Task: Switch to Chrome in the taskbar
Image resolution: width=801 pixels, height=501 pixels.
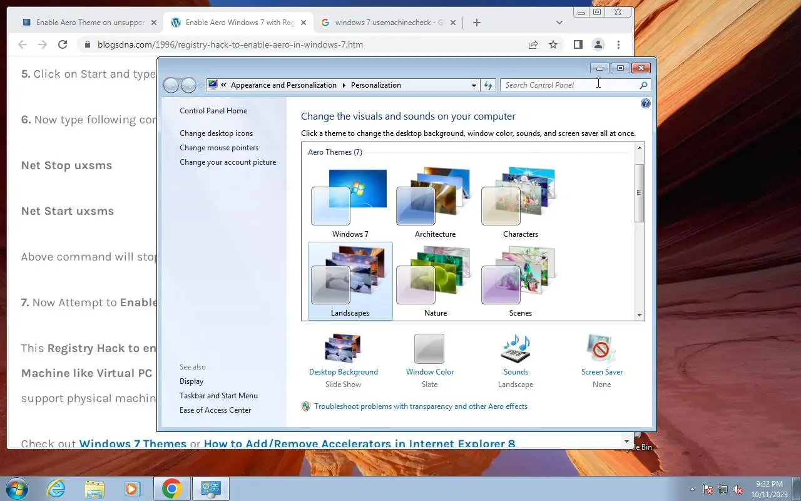Action: (172, 488)
